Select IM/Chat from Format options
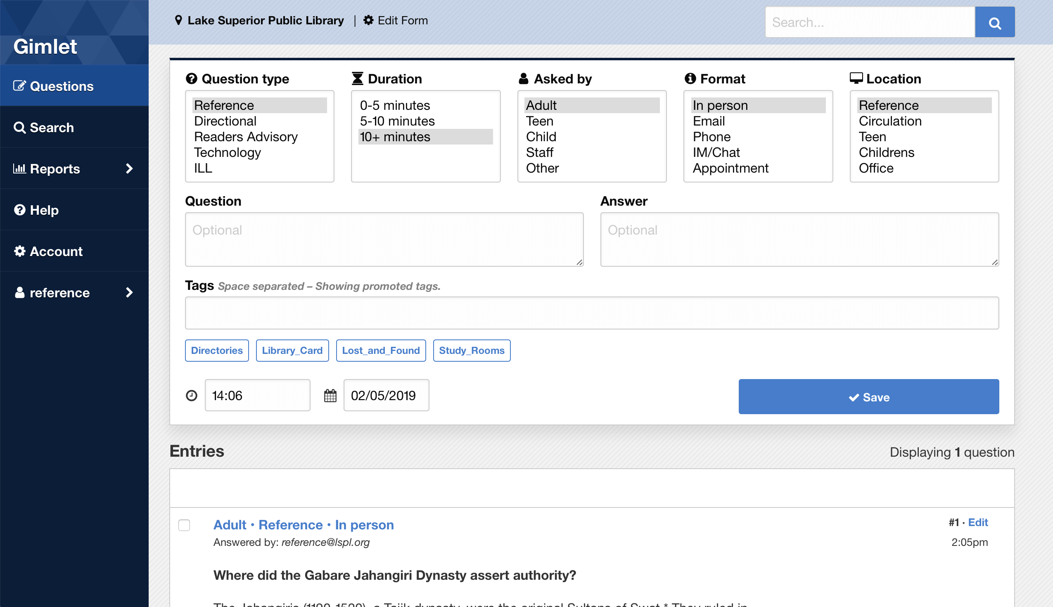The height and width of the screenshot is (607, 1053). pos(716,152)
